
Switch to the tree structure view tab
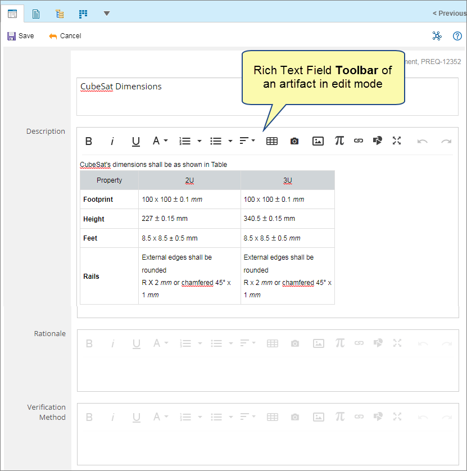tap(60, 14)
